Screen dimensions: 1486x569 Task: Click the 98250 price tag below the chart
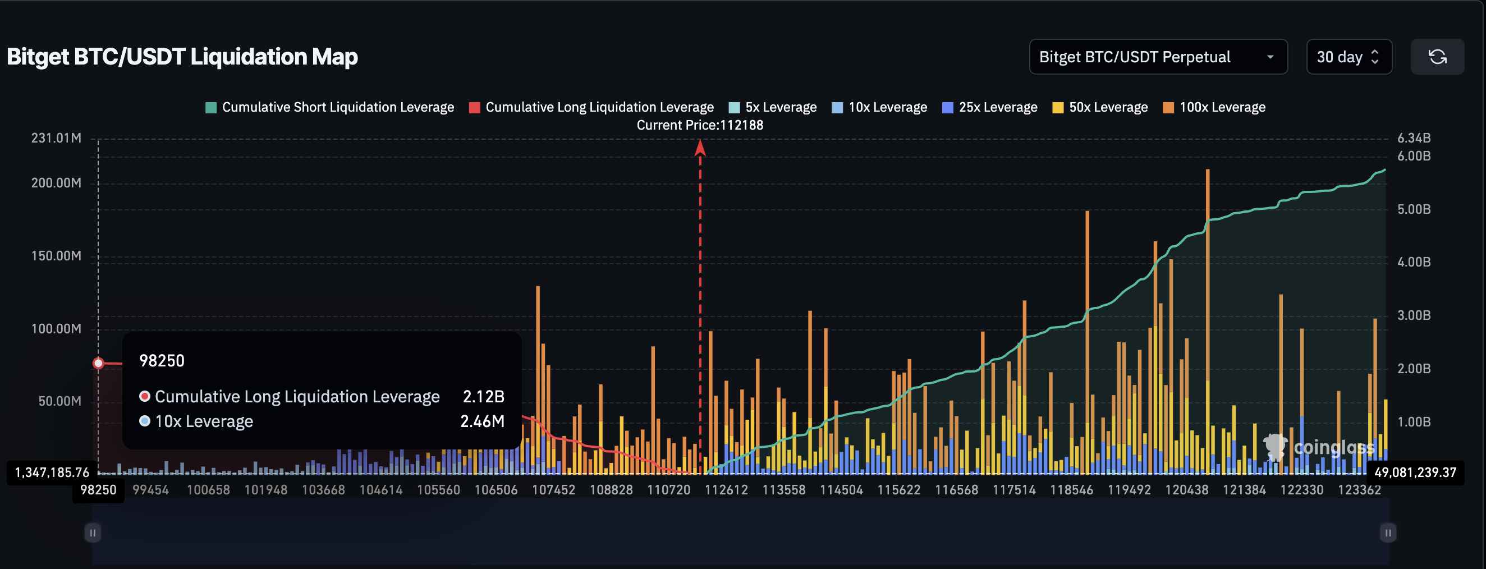tap(98, 489)
